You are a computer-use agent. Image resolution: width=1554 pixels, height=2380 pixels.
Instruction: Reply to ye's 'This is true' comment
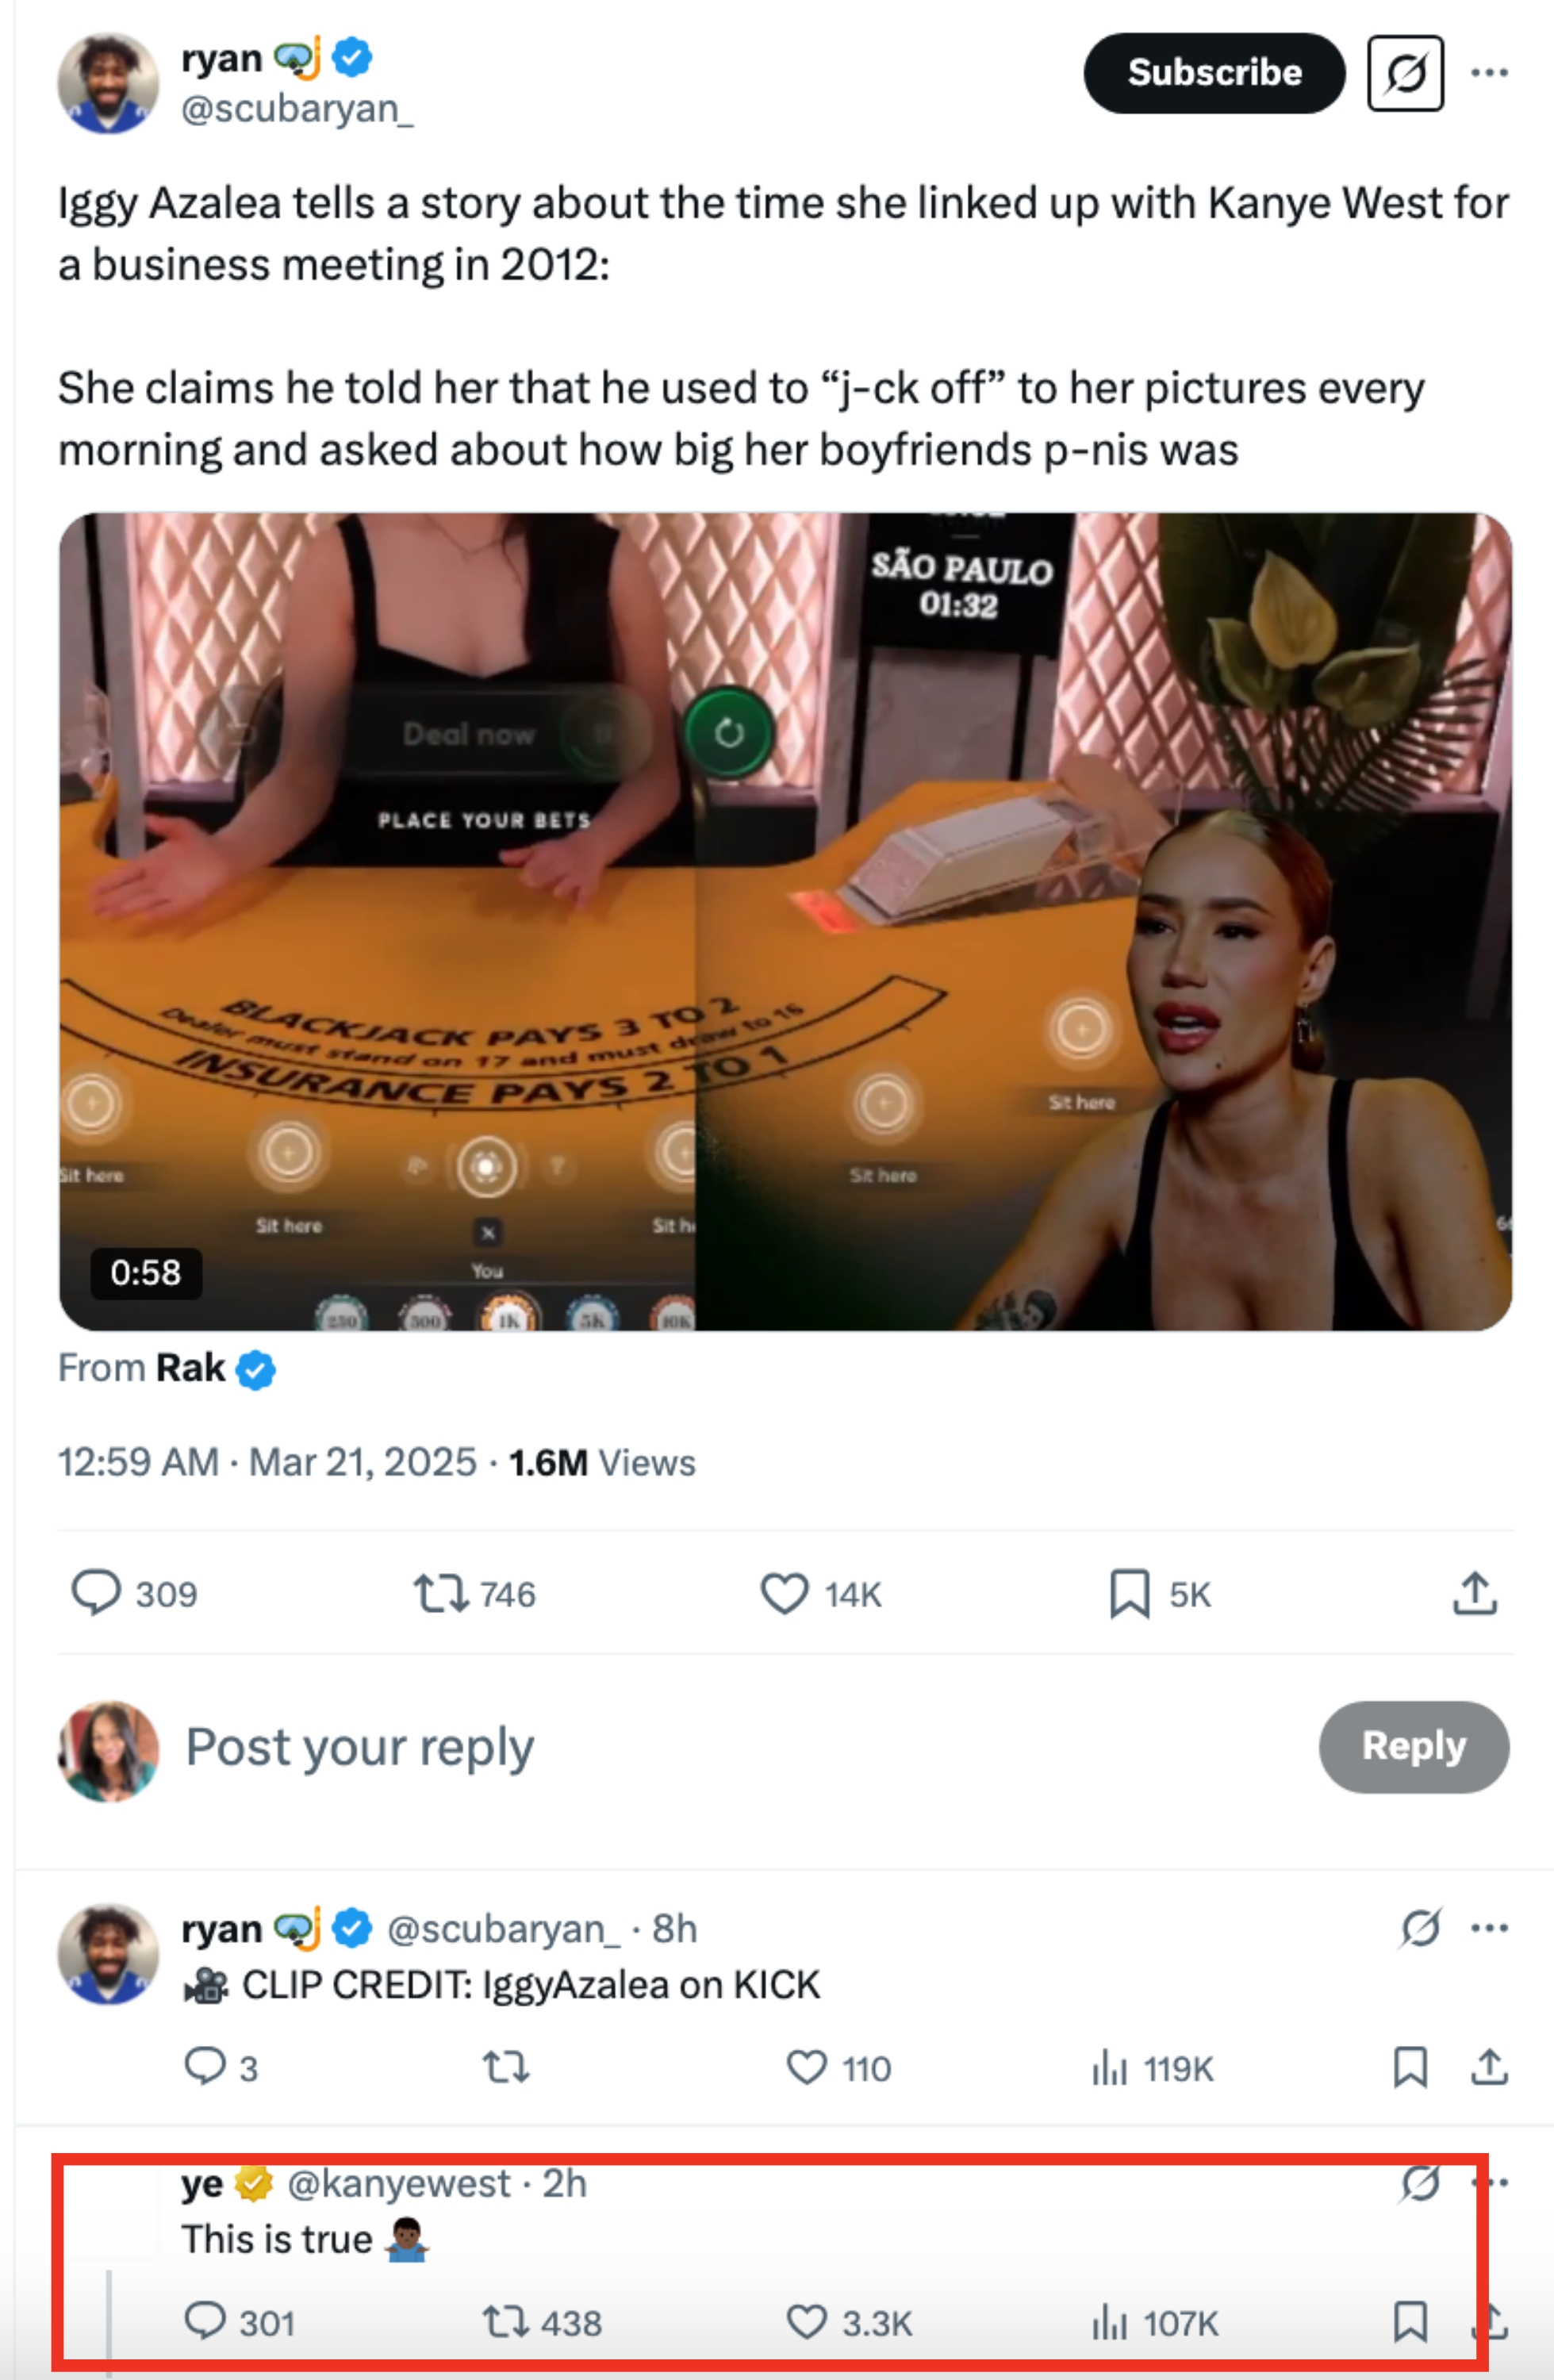pyautogui.click(x=205, y=2320)
